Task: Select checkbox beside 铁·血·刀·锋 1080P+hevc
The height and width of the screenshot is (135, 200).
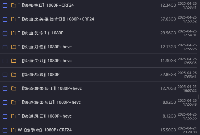Action: pos(5,47)
